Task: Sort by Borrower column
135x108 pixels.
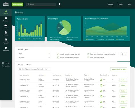Action: click(42, 75)
